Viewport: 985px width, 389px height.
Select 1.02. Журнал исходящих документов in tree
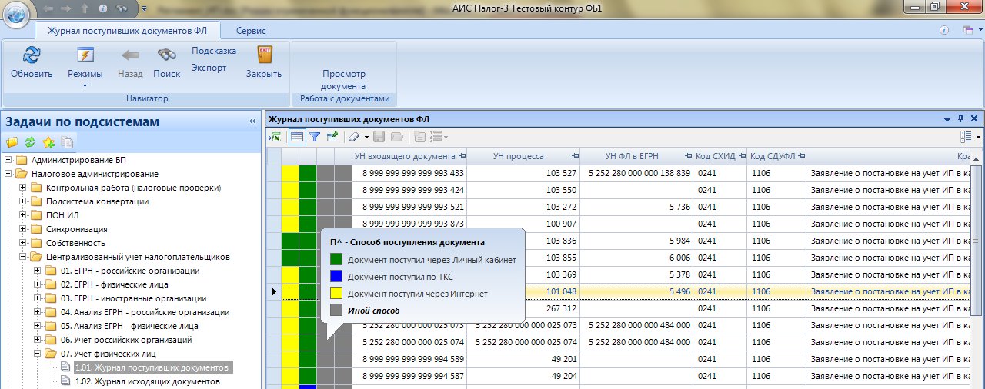(x=147, y=381)
